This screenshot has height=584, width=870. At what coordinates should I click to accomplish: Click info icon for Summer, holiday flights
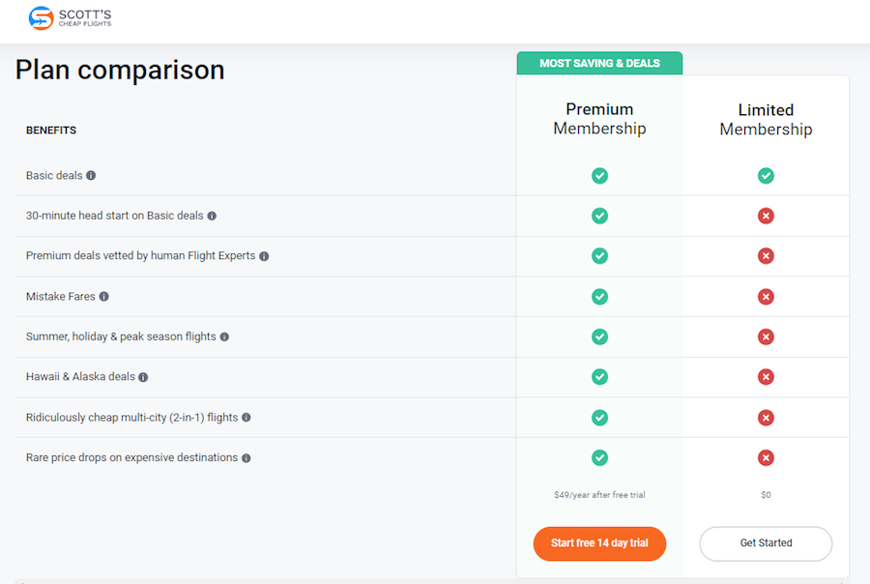pyautogui.click(x=224, y=337)
